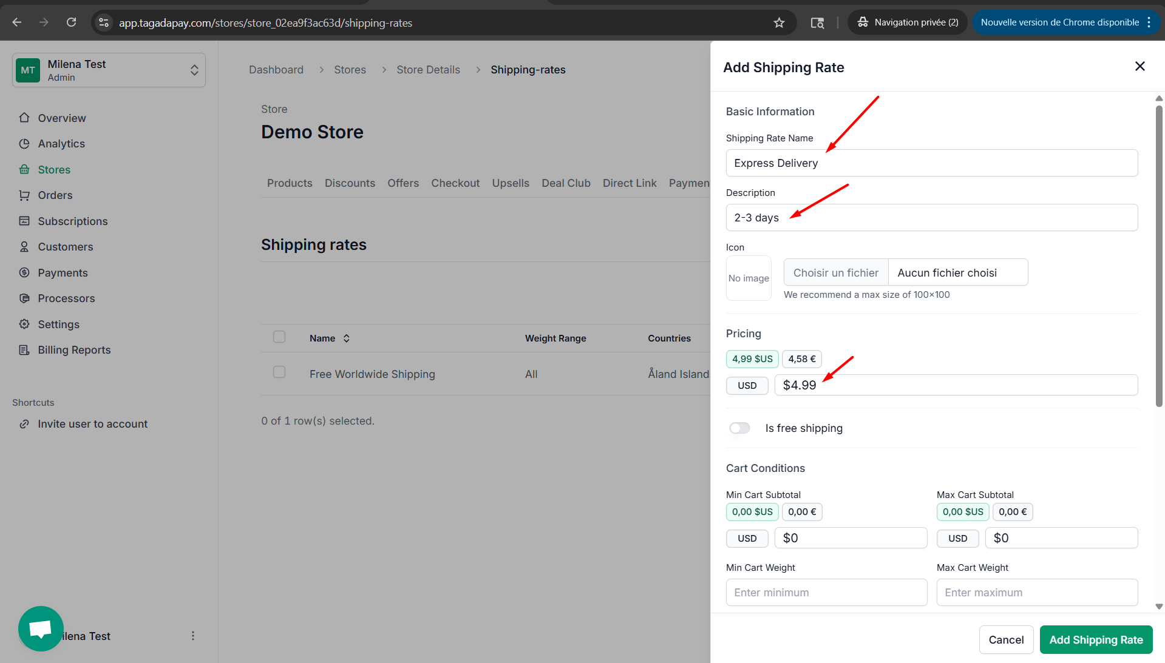
Task: Click the Shipping Rate Name field
Action: pyautogui.click(x=931, y=163)
